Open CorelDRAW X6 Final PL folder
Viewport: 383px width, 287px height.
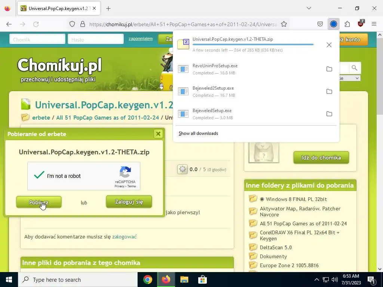point(300,235)
